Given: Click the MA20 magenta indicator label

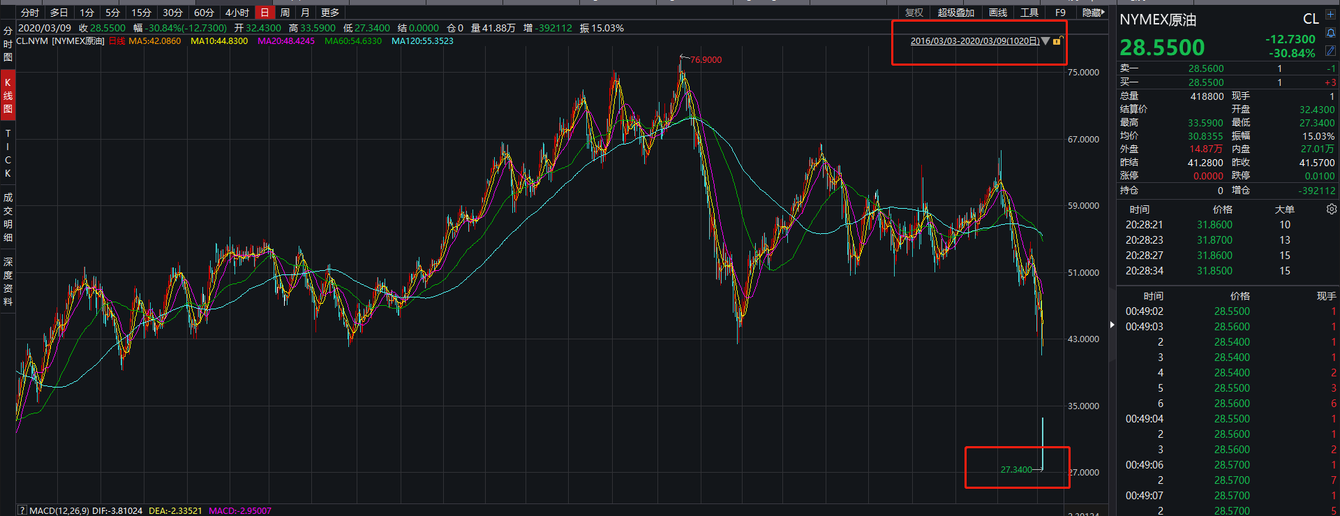Looking at the screenshot, I should [286, 41].
